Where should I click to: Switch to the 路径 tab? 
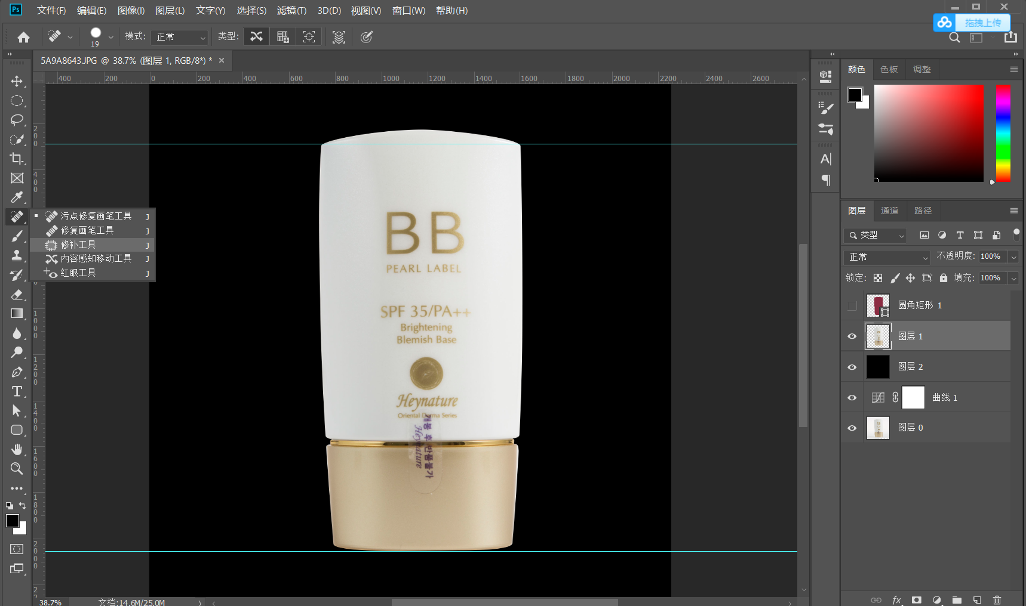923,211
